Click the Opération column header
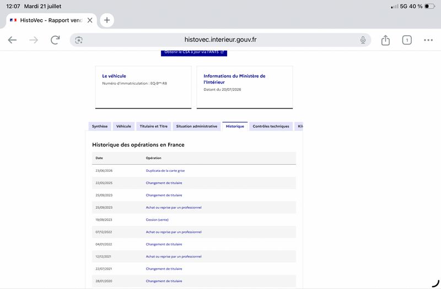 (x=154, y=158)
